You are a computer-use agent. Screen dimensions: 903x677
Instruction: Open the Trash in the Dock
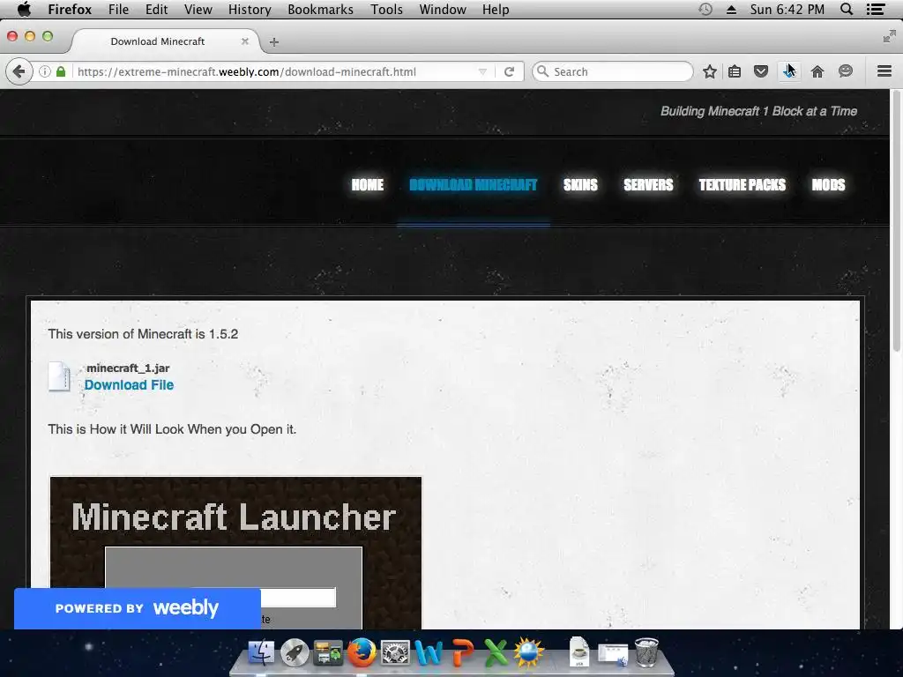click(646, 652)
